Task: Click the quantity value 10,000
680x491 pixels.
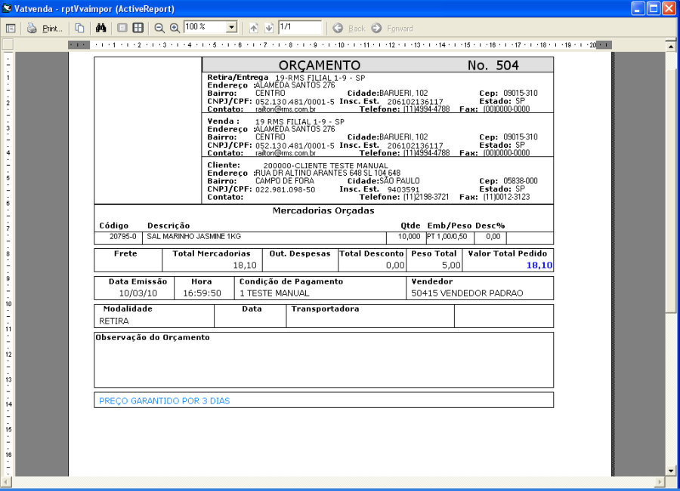Action: pyautogui.click(x=410, y=236)
